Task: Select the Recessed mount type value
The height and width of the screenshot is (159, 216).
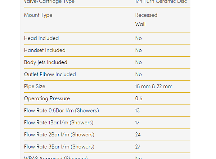Action: click(146, 15)
